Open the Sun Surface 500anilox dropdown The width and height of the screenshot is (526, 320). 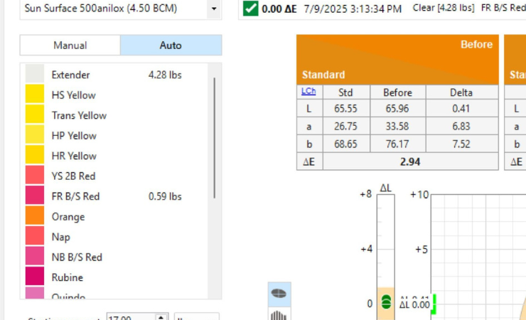pos(214,9)
